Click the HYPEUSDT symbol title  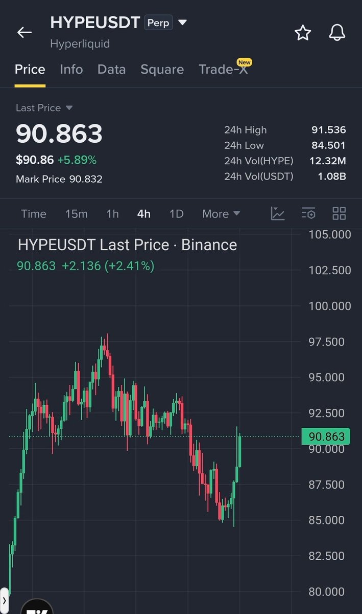(95, 23)
